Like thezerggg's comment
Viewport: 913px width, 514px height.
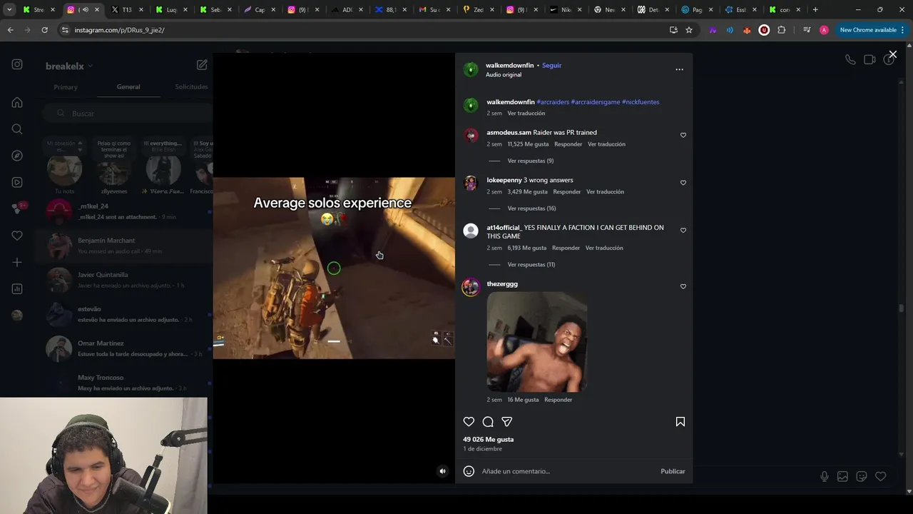[683, 286]
